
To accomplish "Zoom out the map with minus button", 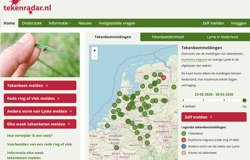I will (x=94, y=57).
